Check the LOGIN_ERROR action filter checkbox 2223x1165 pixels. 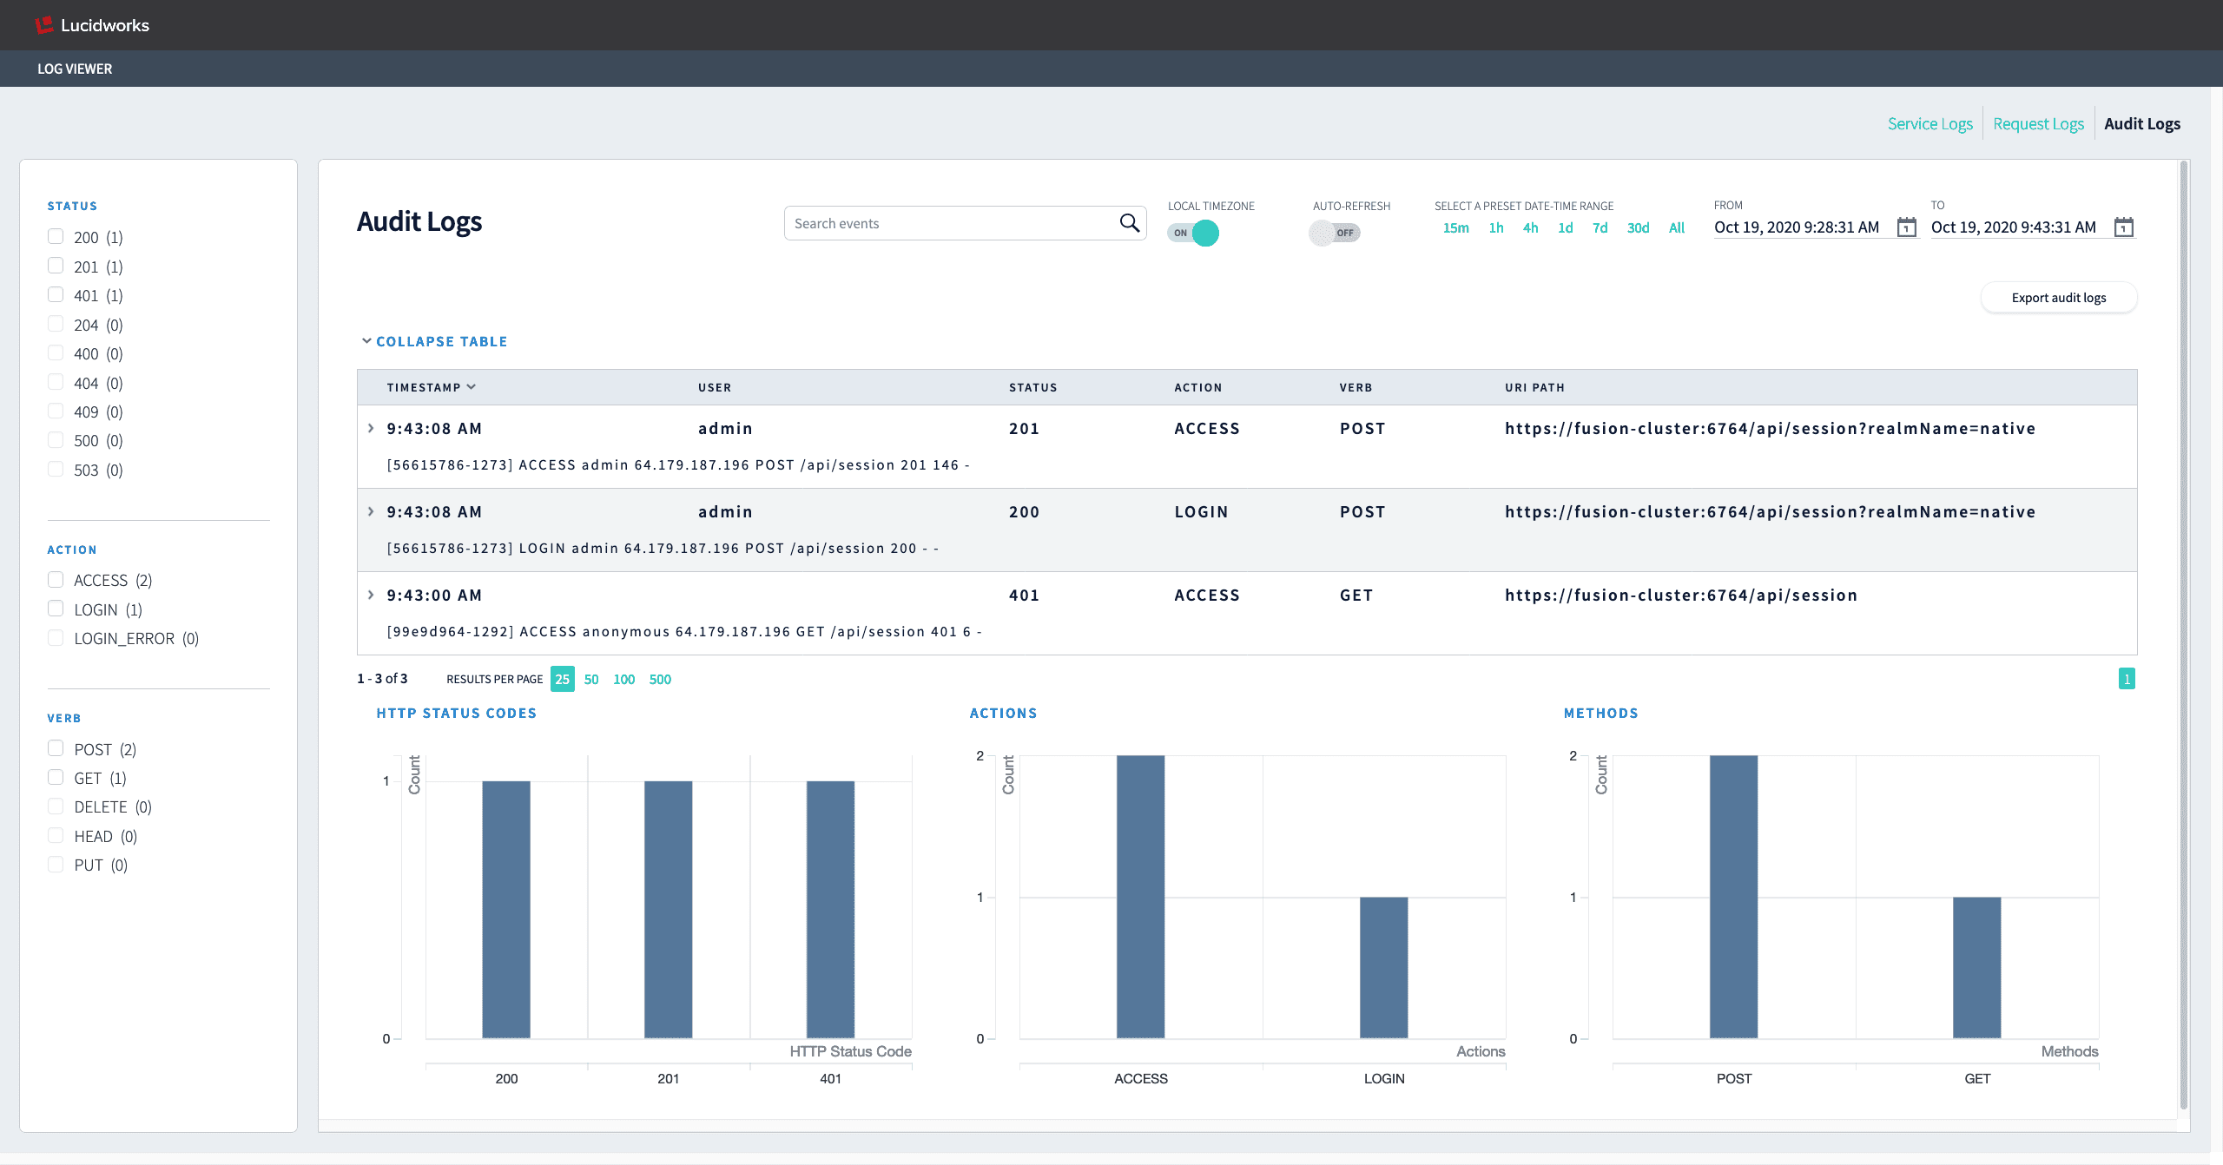56,637
